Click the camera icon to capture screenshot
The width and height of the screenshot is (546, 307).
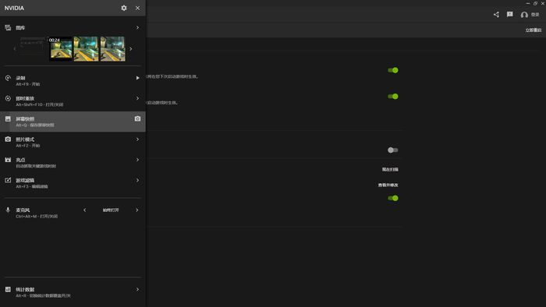pos(137,118)
